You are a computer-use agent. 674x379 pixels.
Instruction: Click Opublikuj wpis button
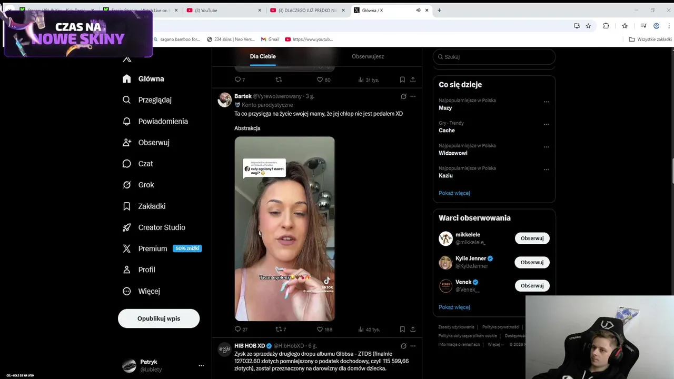(x=158, y=318)
